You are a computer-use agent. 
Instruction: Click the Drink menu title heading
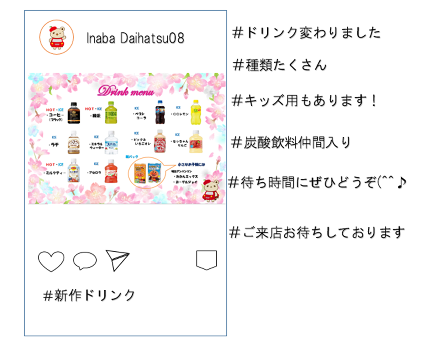(126, 91)
